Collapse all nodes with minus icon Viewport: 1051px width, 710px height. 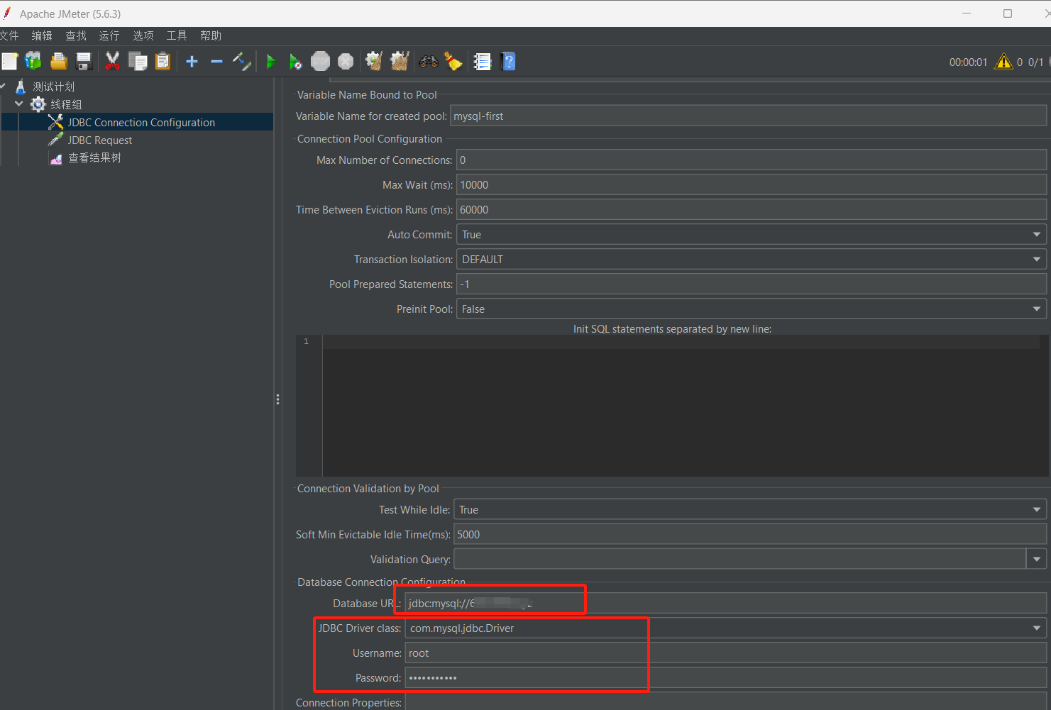tap(216, 62)
